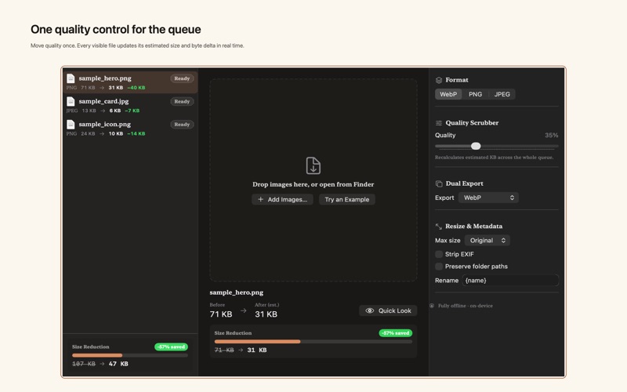Click the Dual Export copy icon
The height and width of the screenshot is (392, 627).
pos(439,183)
